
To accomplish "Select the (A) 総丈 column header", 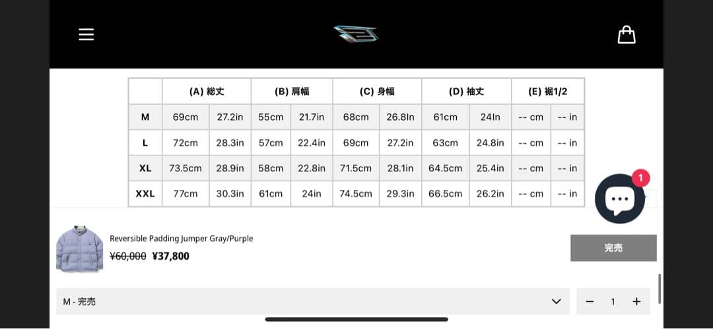I will coord(206,92).
